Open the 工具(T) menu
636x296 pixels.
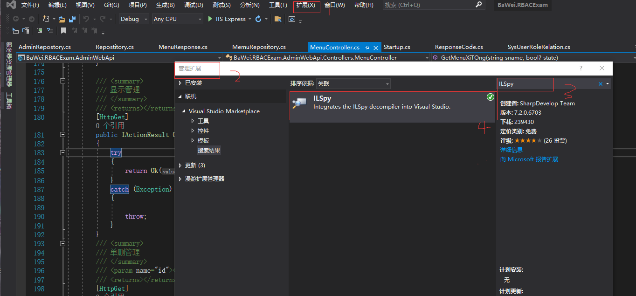[278, 5]
